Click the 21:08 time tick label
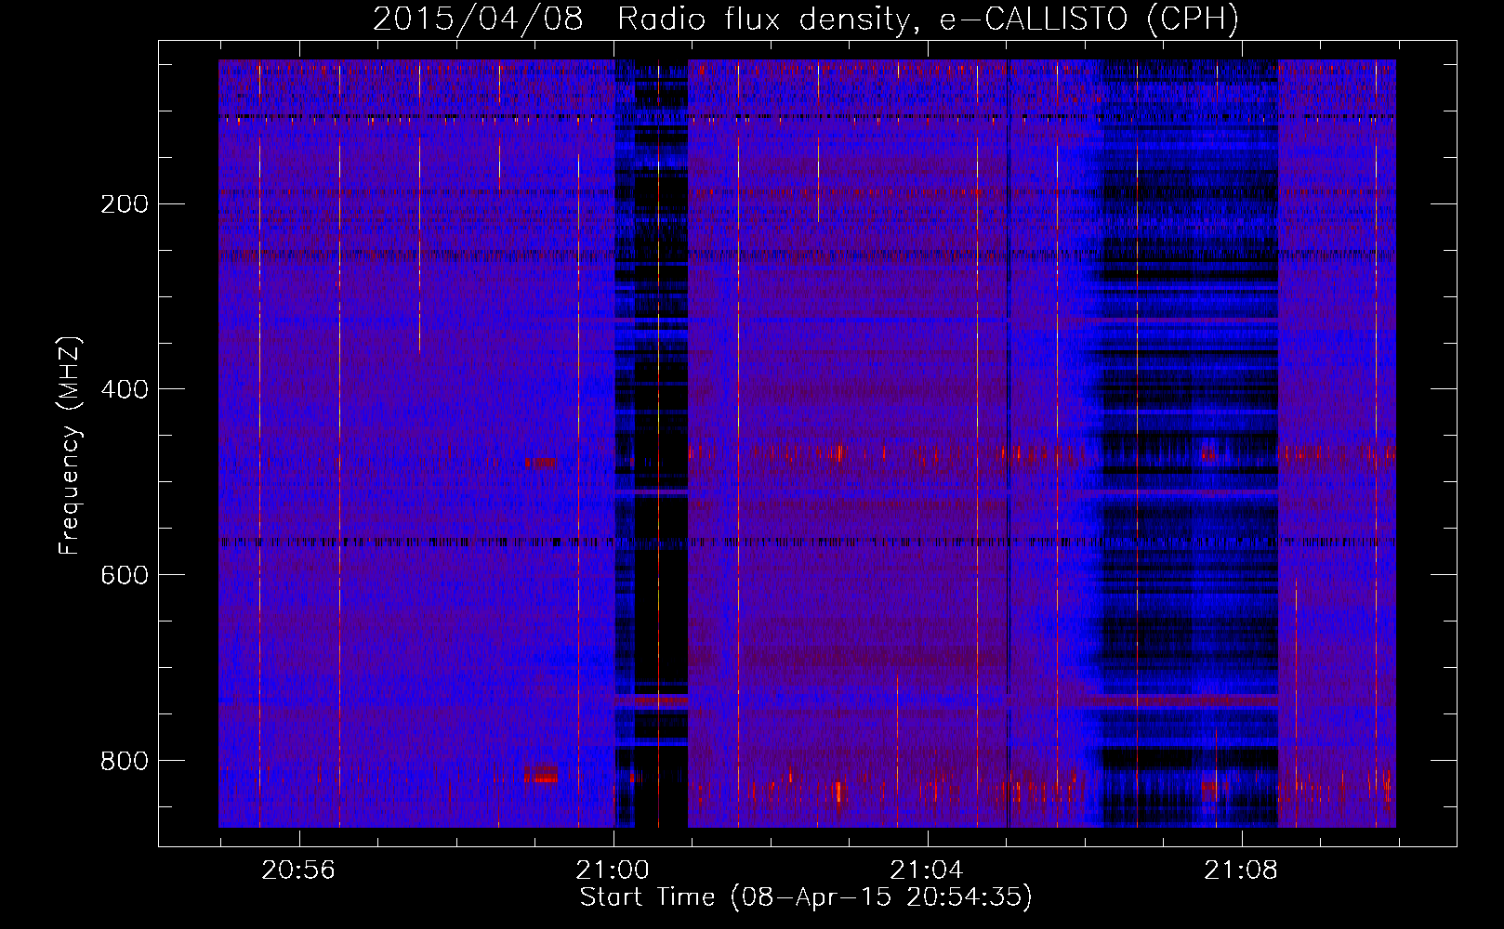Viewport: 1504px width, 929px height. [x=1241, y=870]
